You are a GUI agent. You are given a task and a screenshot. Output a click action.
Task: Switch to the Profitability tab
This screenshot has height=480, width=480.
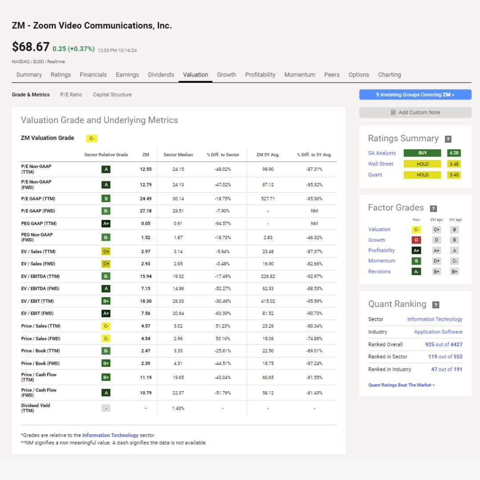tap(260, 75)
